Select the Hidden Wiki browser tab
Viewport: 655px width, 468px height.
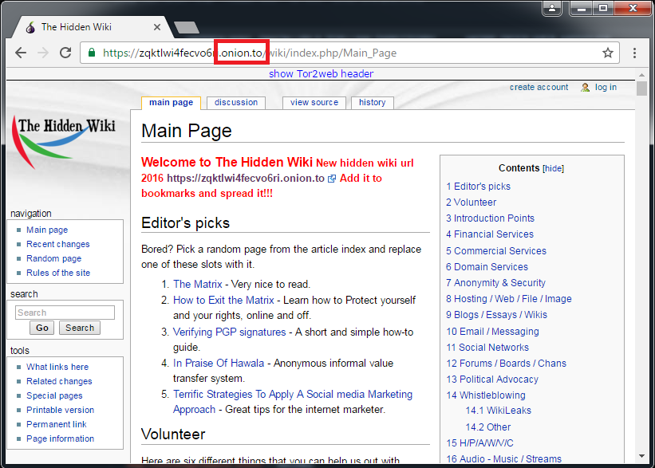92,28
